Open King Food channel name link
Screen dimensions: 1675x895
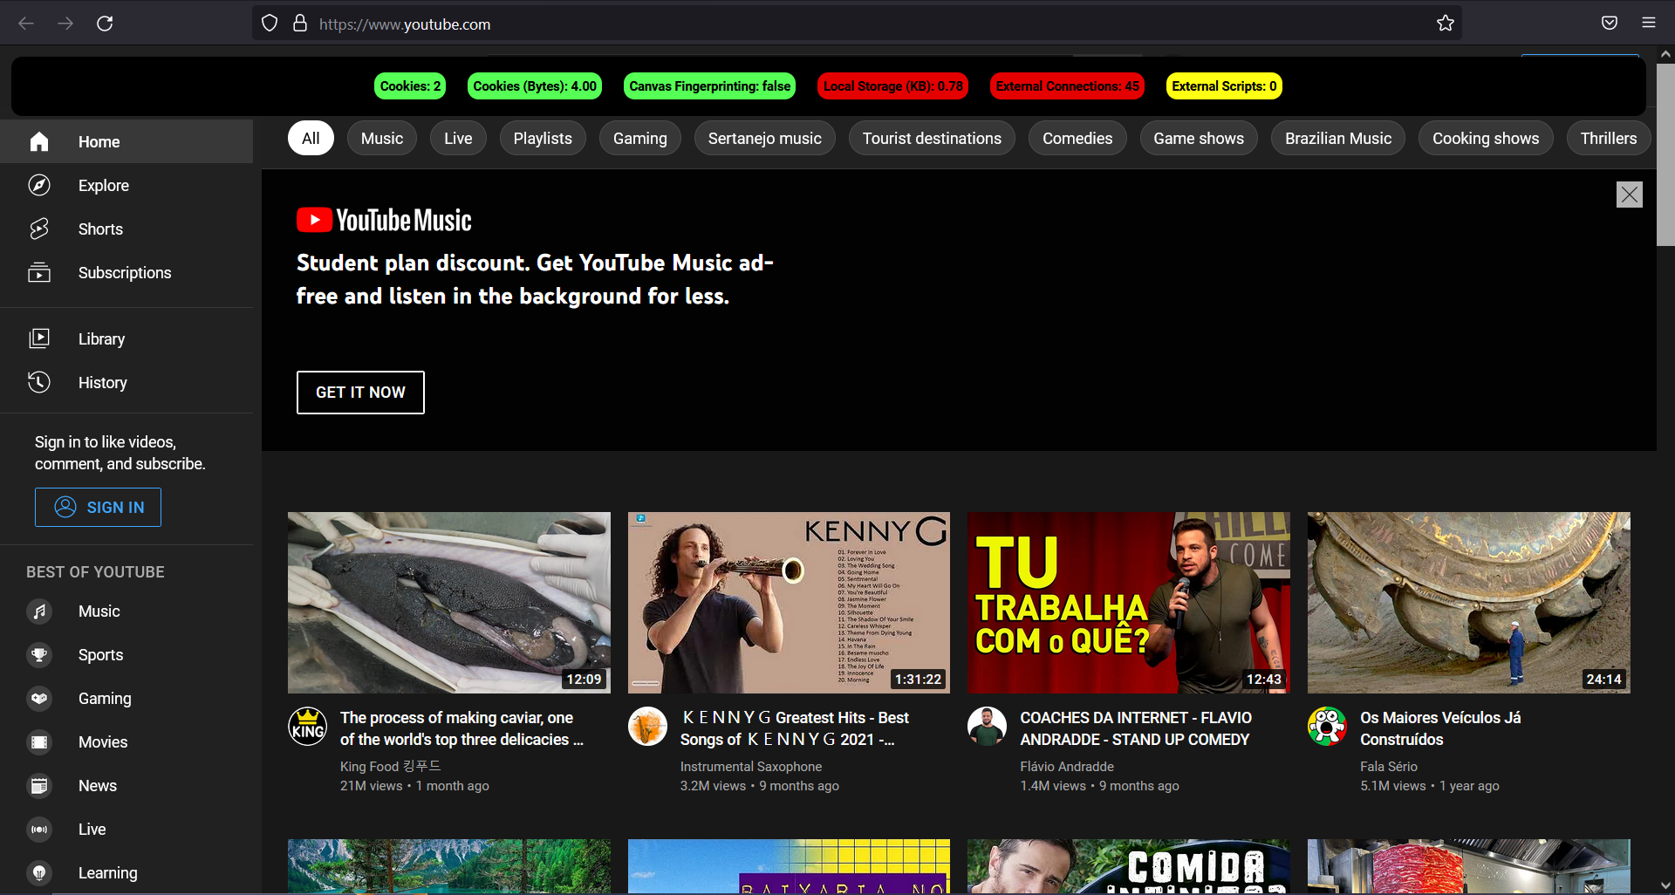(x=390, y=766)
